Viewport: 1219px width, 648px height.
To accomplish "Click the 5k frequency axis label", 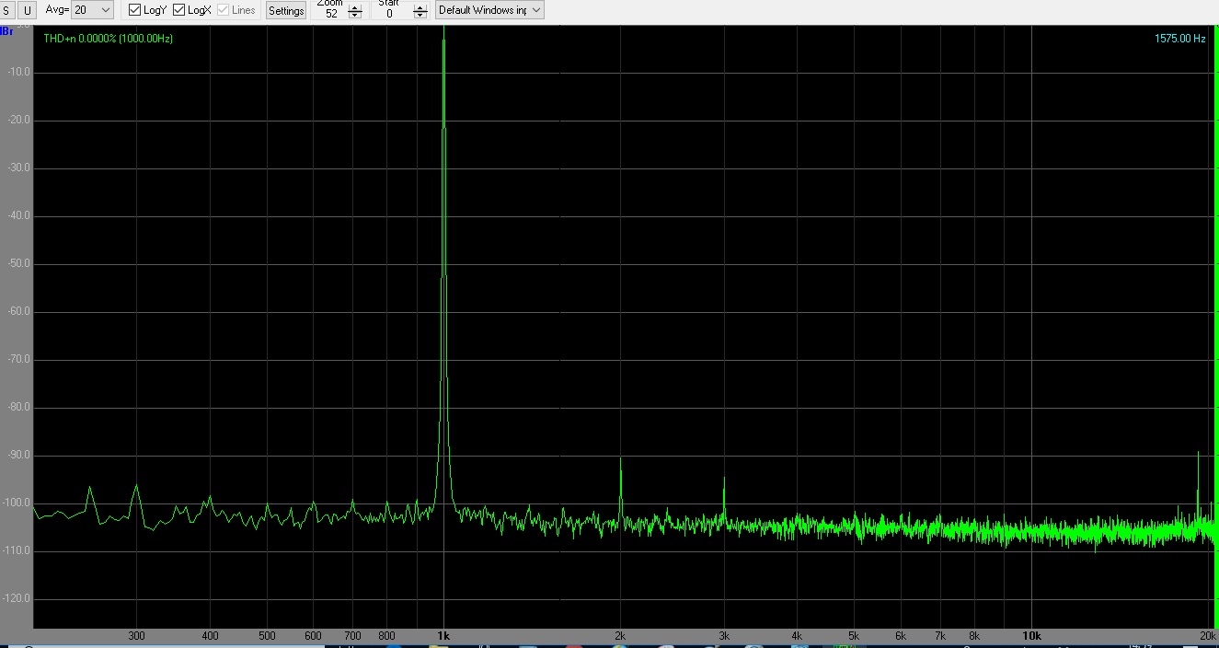I will pyautogui.click(x=854, y=636).
